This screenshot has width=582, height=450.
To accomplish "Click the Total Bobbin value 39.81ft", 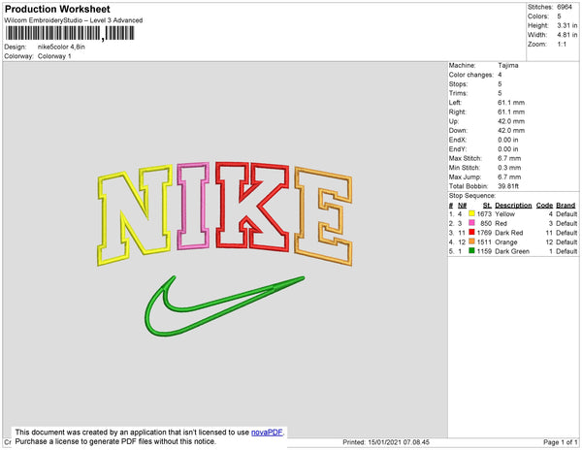I will click(x=508, y=186).
